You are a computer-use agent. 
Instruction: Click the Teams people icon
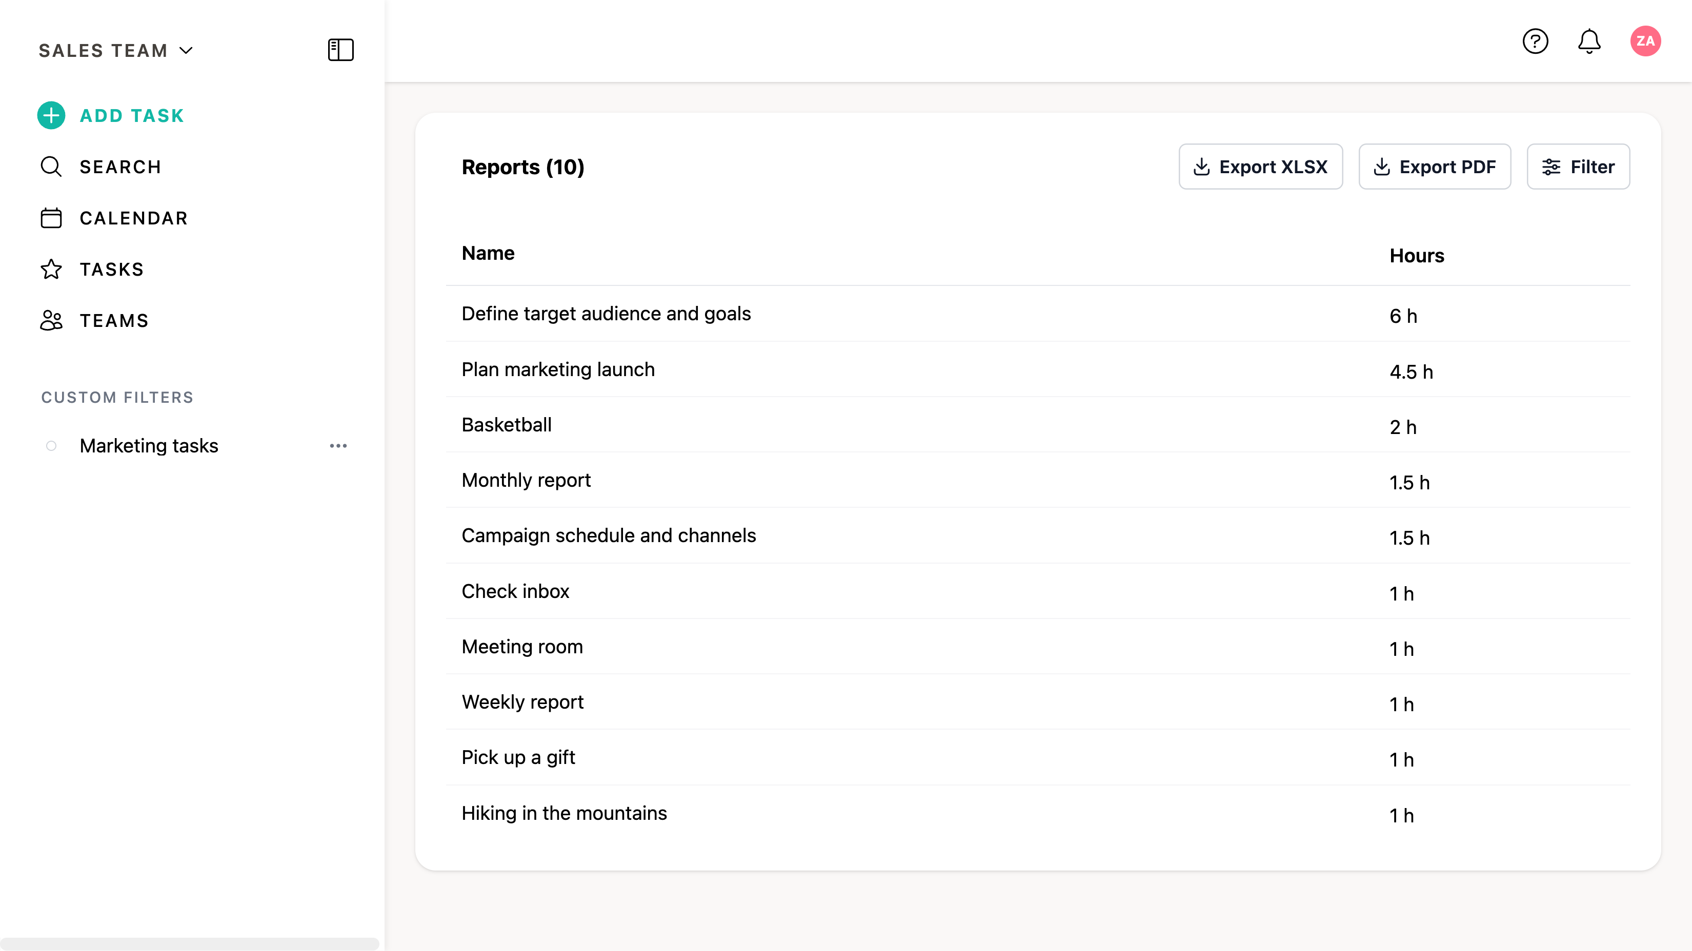[x=51, y=320]
